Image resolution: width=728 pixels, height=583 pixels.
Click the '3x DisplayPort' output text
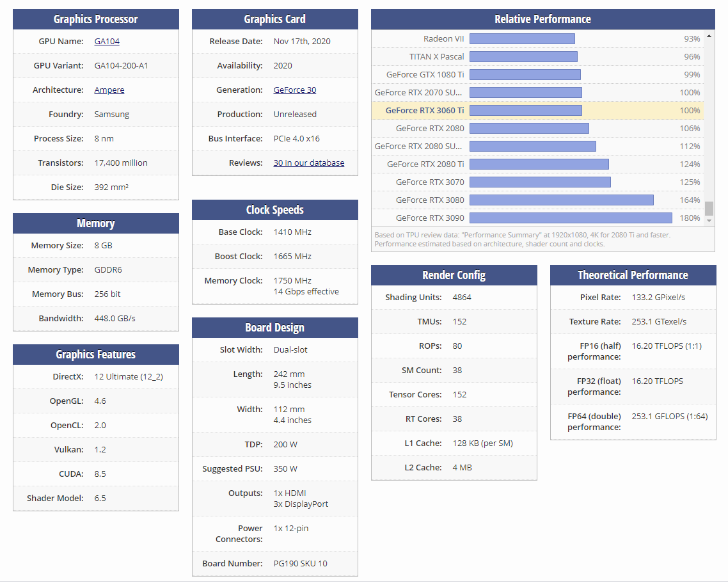[x=301, y=504]
